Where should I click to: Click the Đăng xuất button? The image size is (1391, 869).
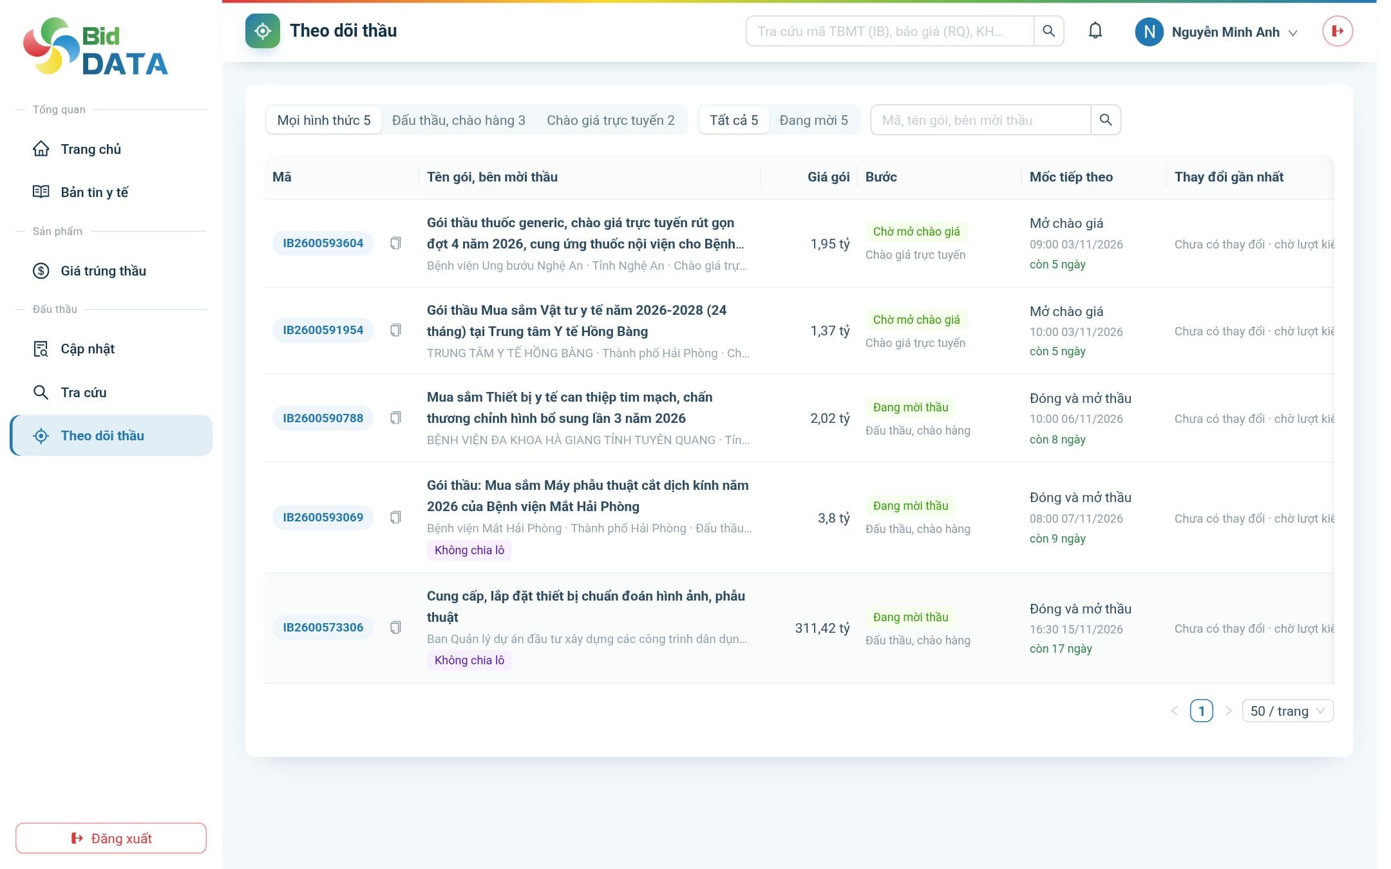[111, 838]
